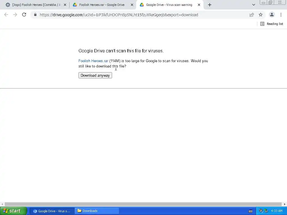This screenshot has height=215, width=287.
Task: Close the Virus scan warning tab
Action: [x=199, y=5]
